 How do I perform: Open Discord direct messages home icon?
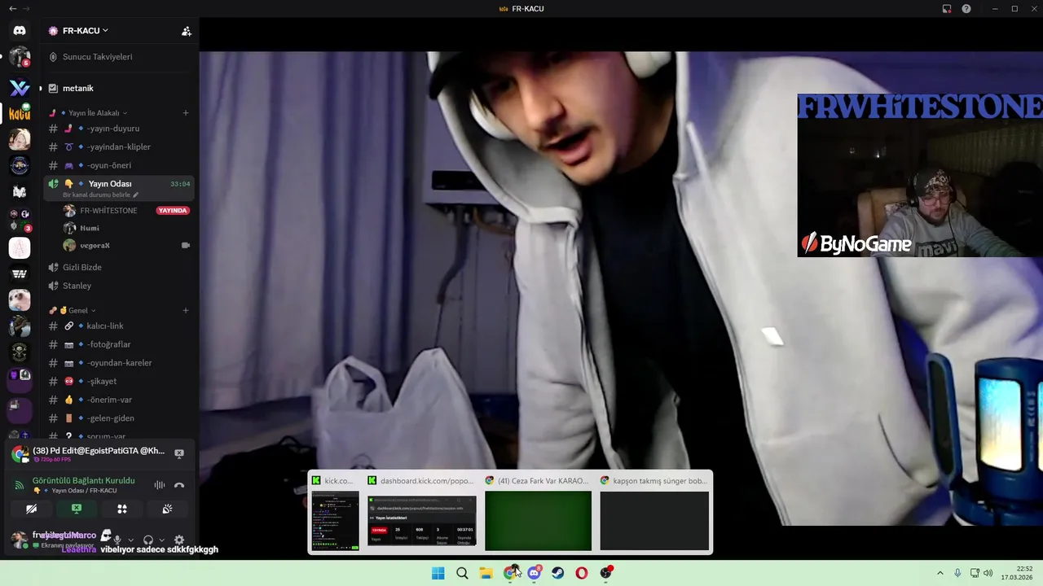tap(20, 30)
